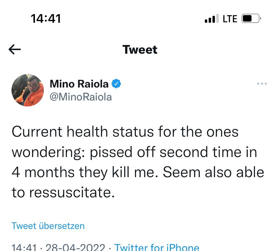Tap the status bar clock showing 14:41

(46, 19)
